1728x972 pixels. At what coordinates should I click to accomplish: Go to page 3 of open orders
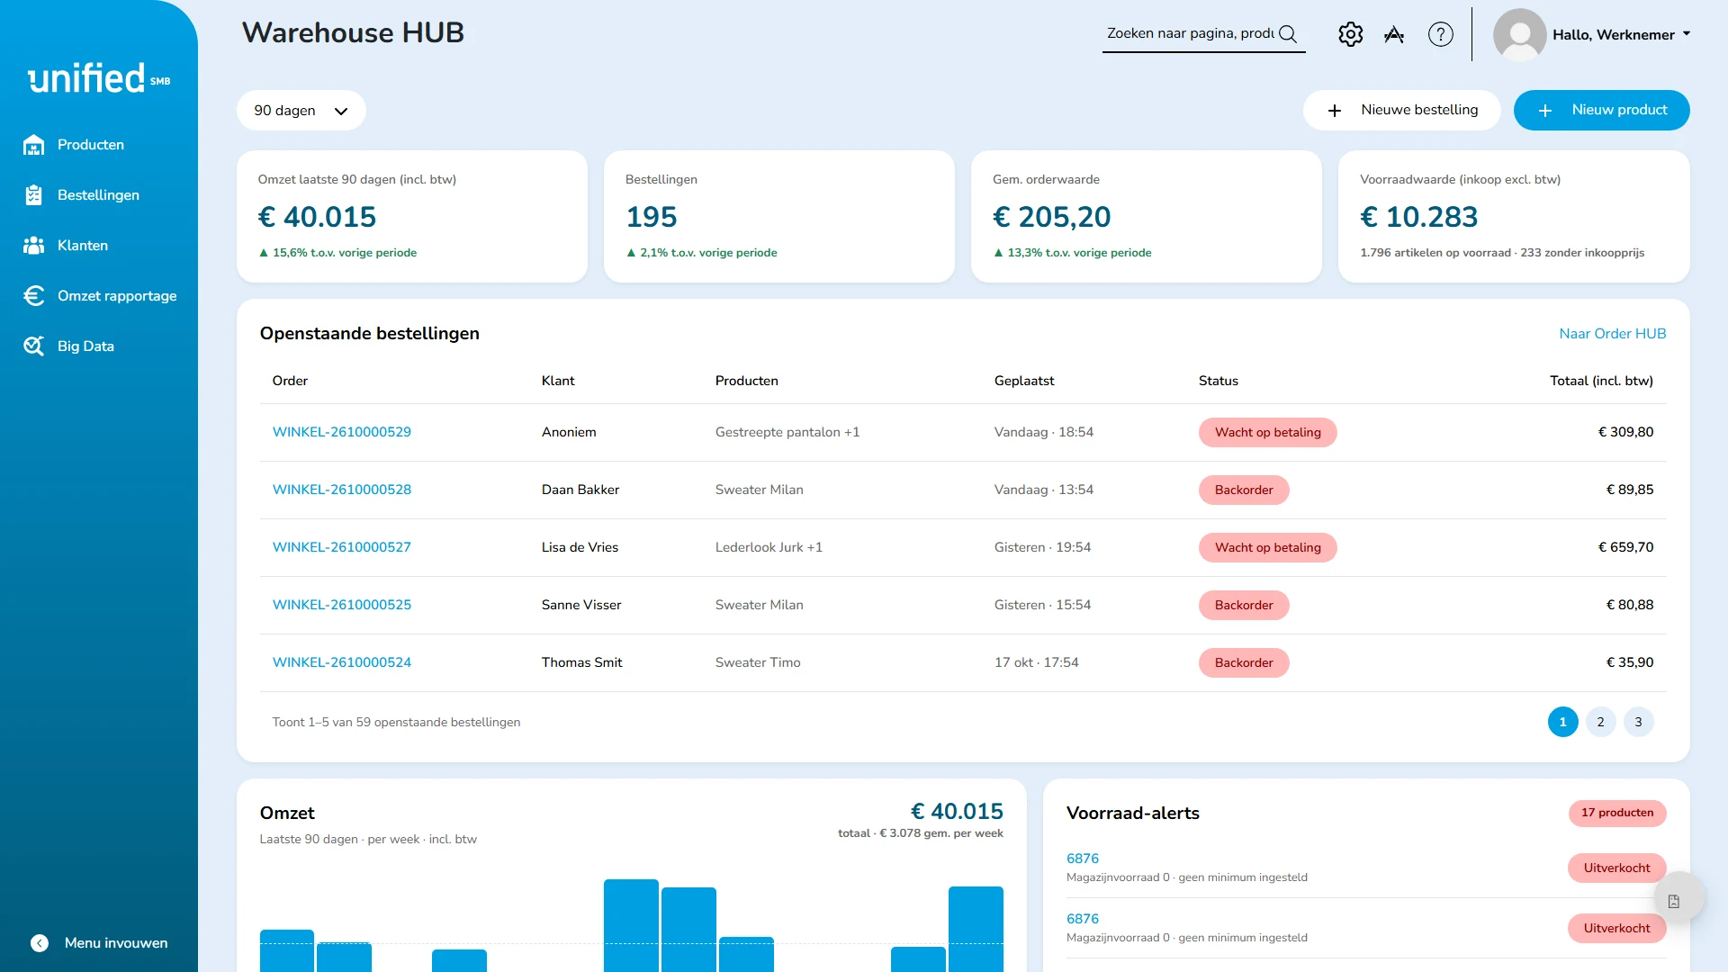[1638, 722]
